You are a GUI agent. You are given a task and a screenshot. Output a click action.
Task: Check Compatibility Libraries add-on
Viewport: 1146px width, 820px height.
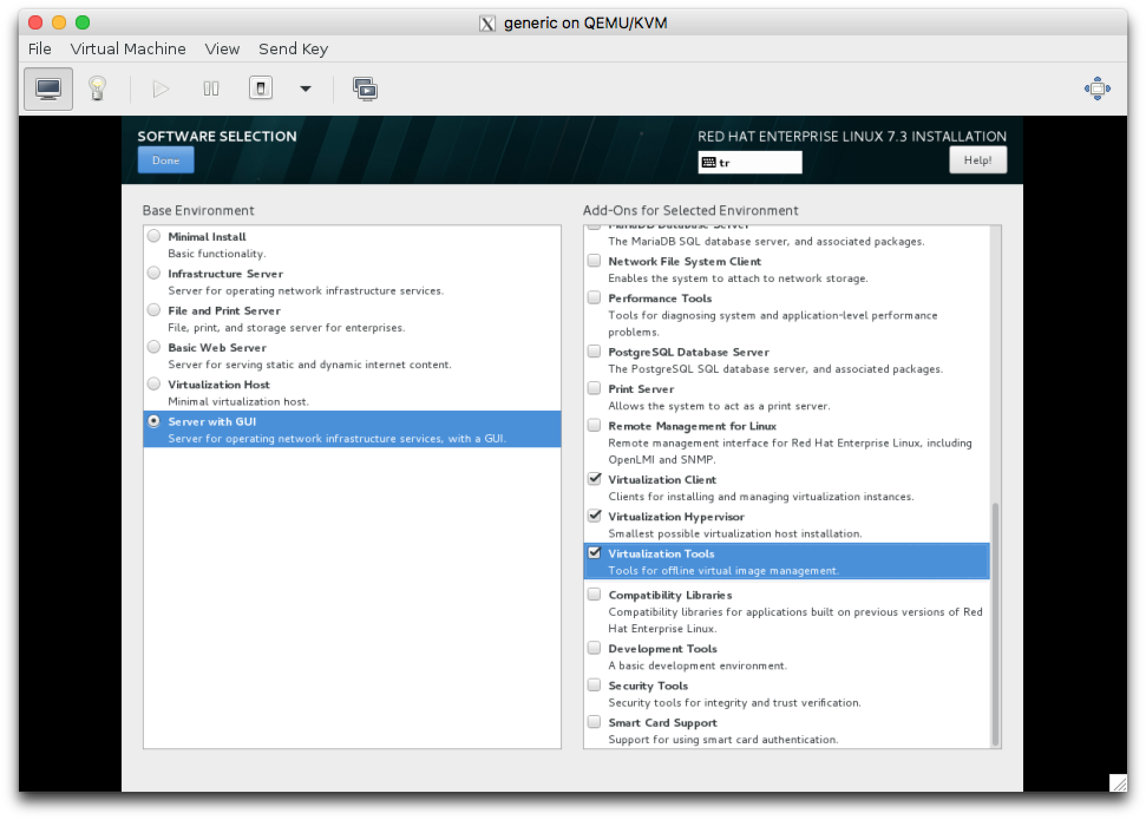pos(594,595)
